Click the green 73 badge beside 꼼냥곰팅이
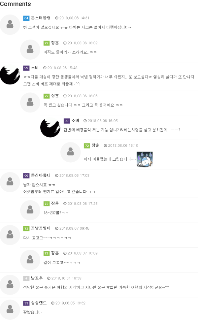 [26, 229]
